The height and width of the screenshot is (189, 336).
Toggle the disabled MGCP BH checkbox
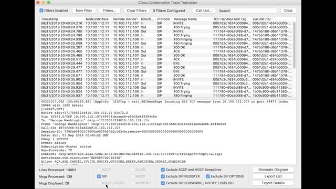(133, 183)
